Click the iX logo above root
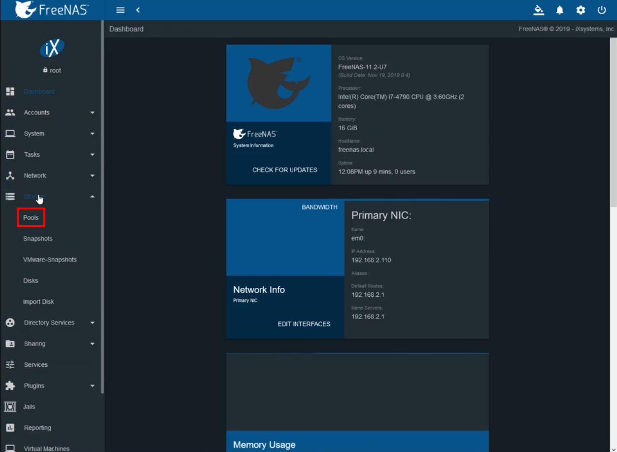The width and height of the screenshot is (617, 452). (52, 48)
